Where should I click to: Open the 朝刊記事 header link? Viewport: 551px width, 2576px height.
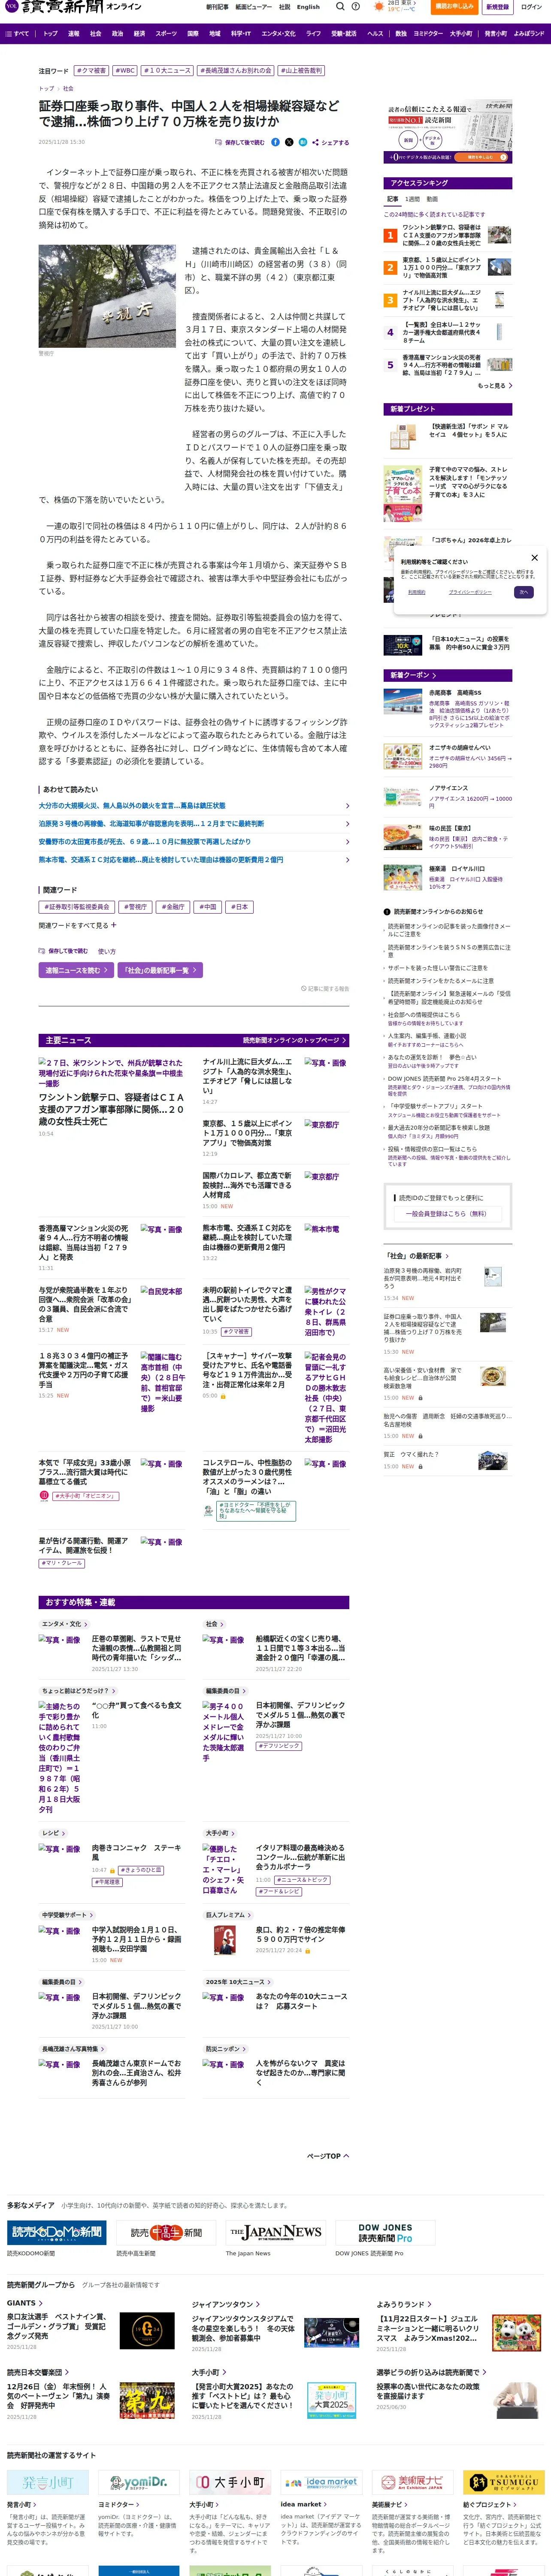[217, 7]
